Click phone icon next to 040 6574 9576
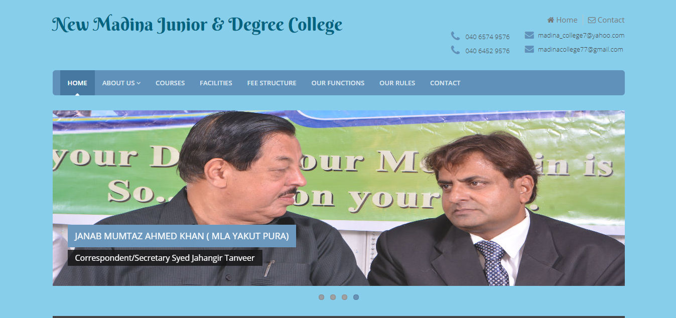The width and height of the screenshot is (676, 318). (x=455, y=36)
